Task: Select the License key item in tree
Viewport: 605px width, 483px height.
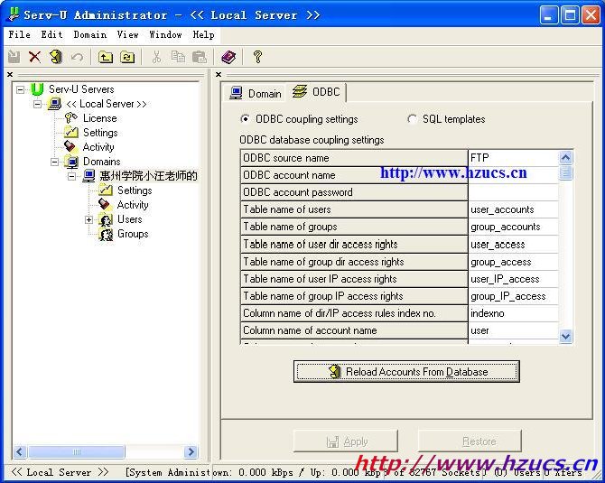Action: click(99, 118)
